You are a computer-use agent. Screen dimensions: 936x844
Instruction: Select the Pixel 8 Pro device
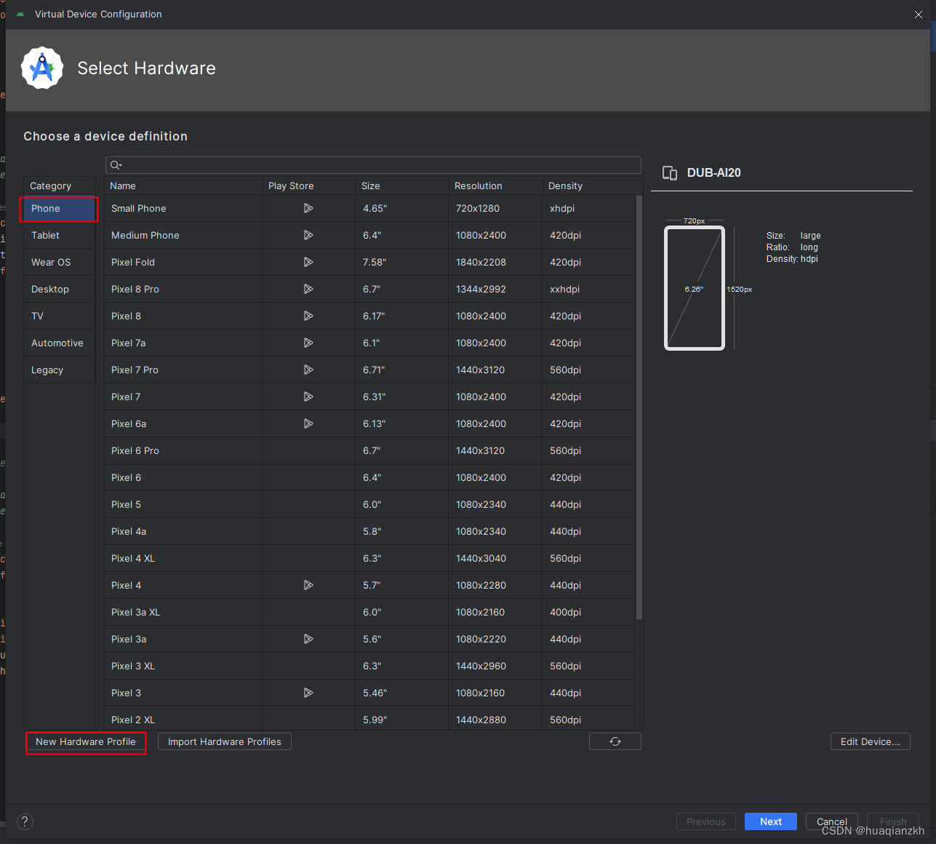coord(369,289)
